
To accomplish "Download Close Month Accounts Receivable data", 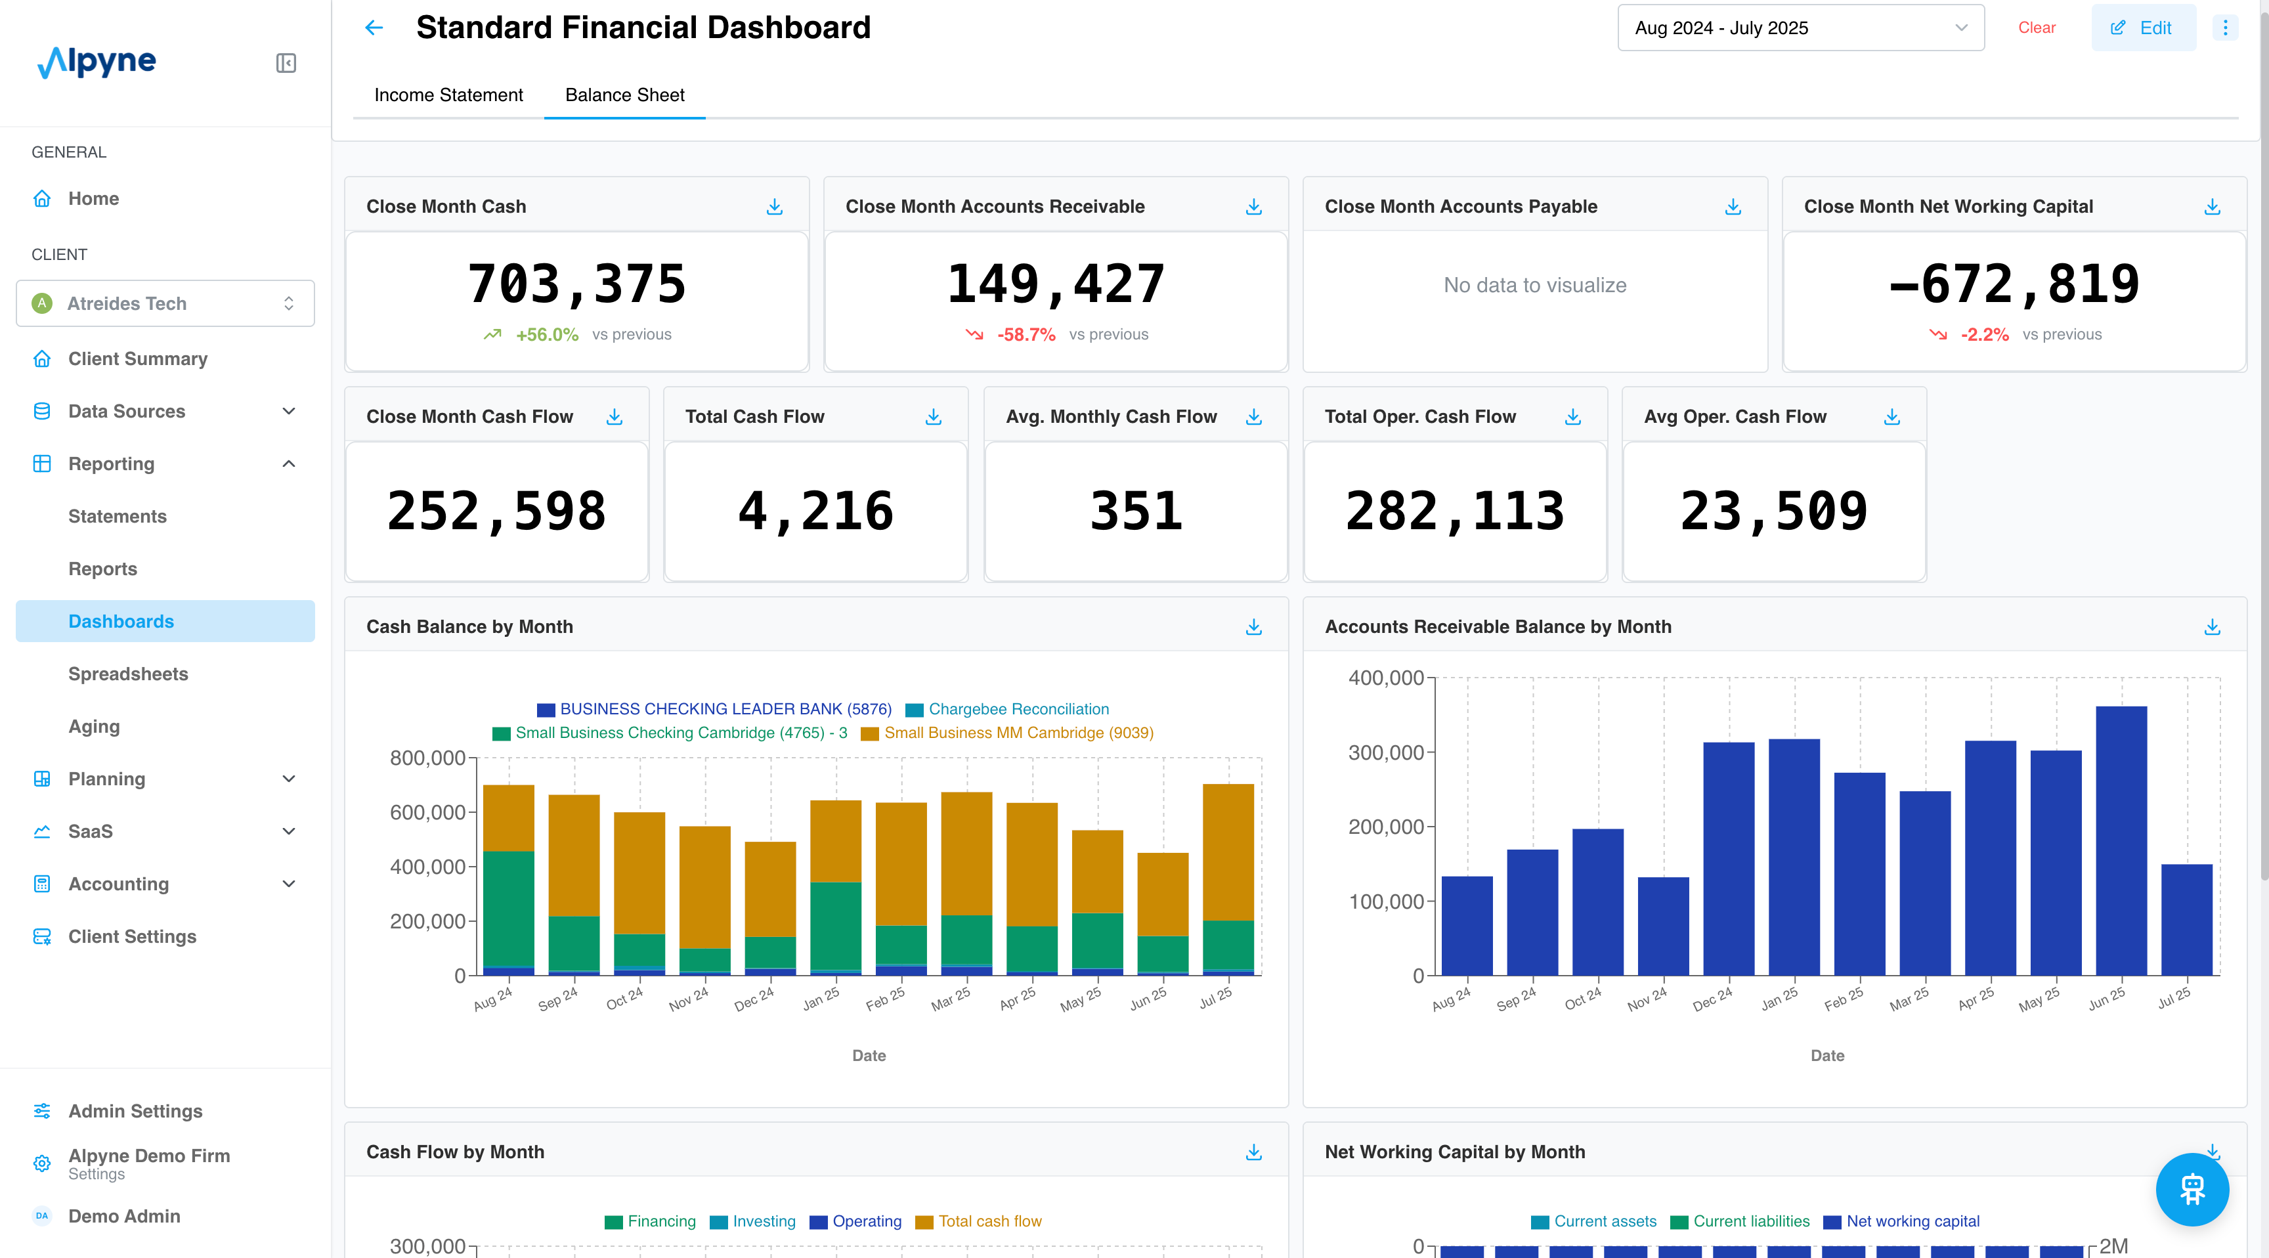I will click(x=1253, y=206).
